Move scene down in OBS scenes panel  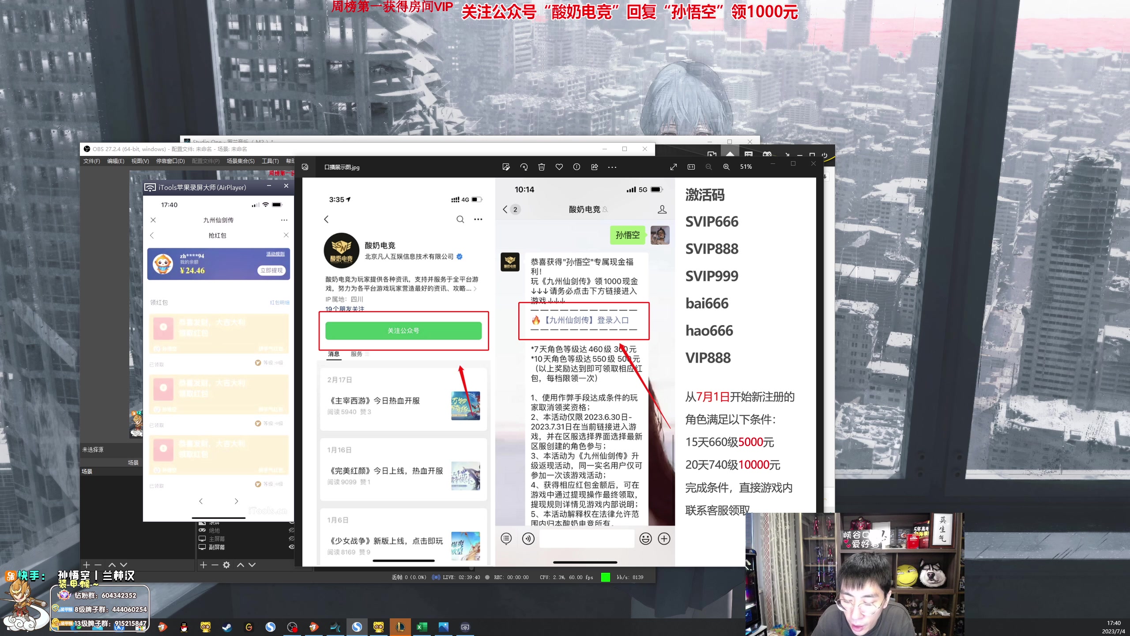pos(124,565)
